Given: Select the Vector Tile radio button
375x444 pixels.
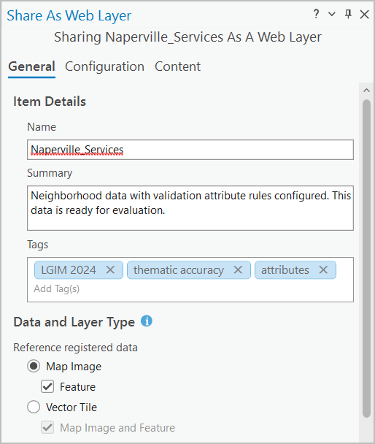Looking at the screenshot, I should coord(34,407).
